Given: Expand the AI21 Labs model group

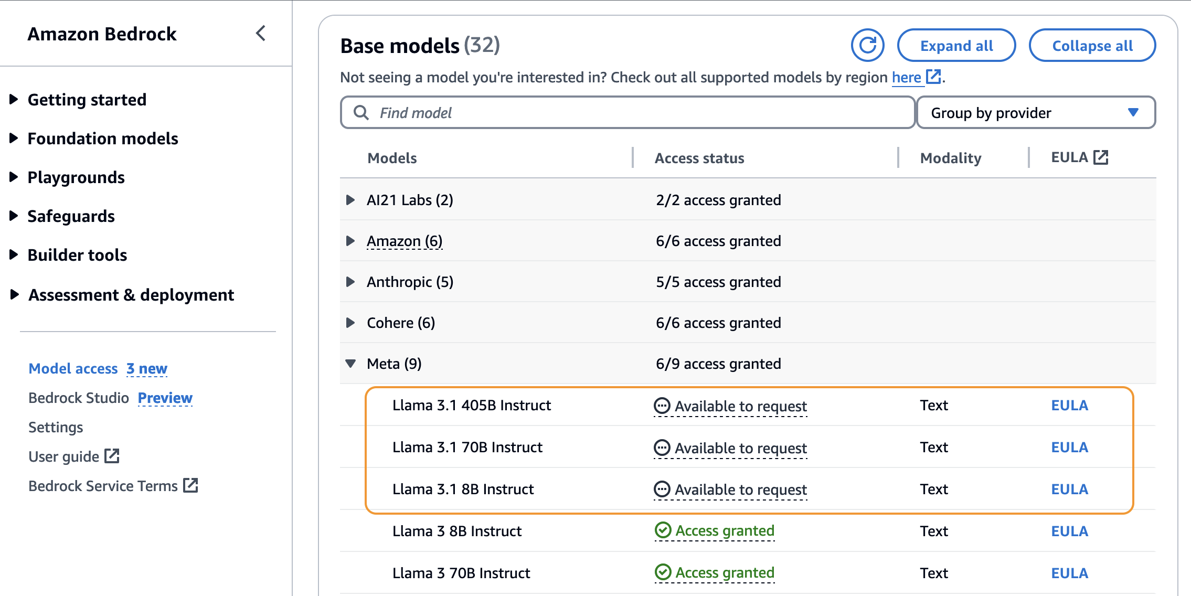Looking at the screenshot, I should coord(350,200).
